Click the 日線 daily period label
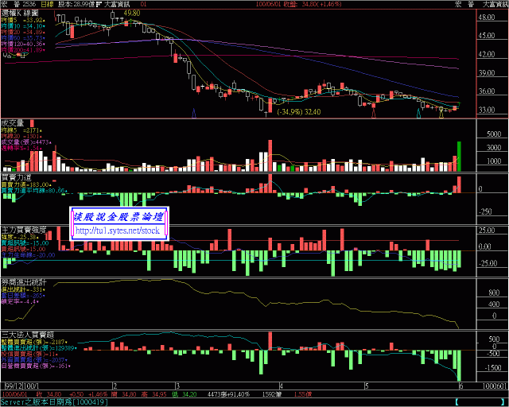 (48, 4)
